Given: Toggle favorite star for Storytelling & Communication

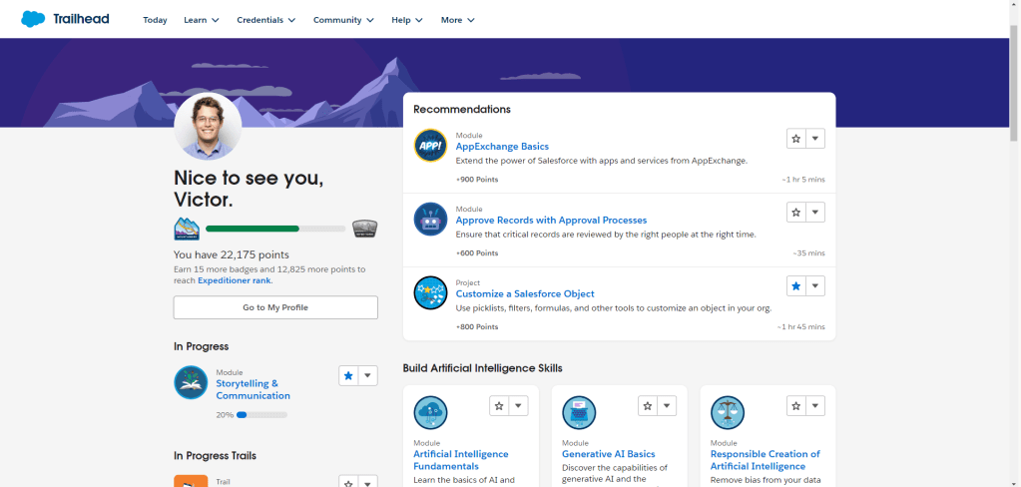Looking at the screenshot, I should tap(348, 375).
